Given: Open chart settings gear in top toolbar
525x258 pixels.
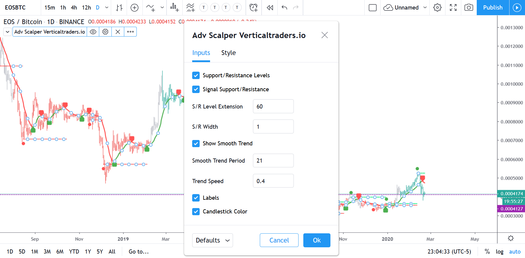Looking at the screenshot, I should click(437, 8).
